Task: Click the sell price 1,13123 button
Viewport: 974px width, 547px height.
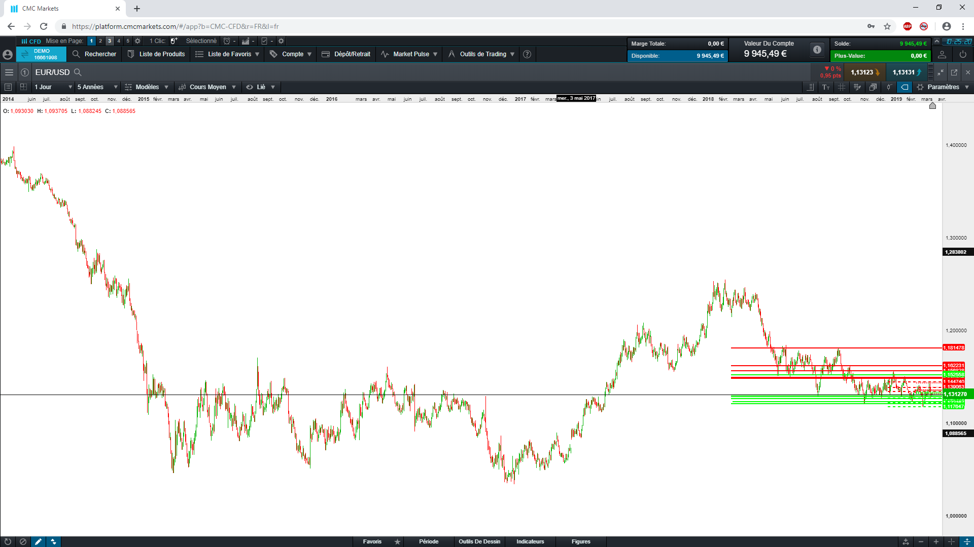Action: click(865, 72)
